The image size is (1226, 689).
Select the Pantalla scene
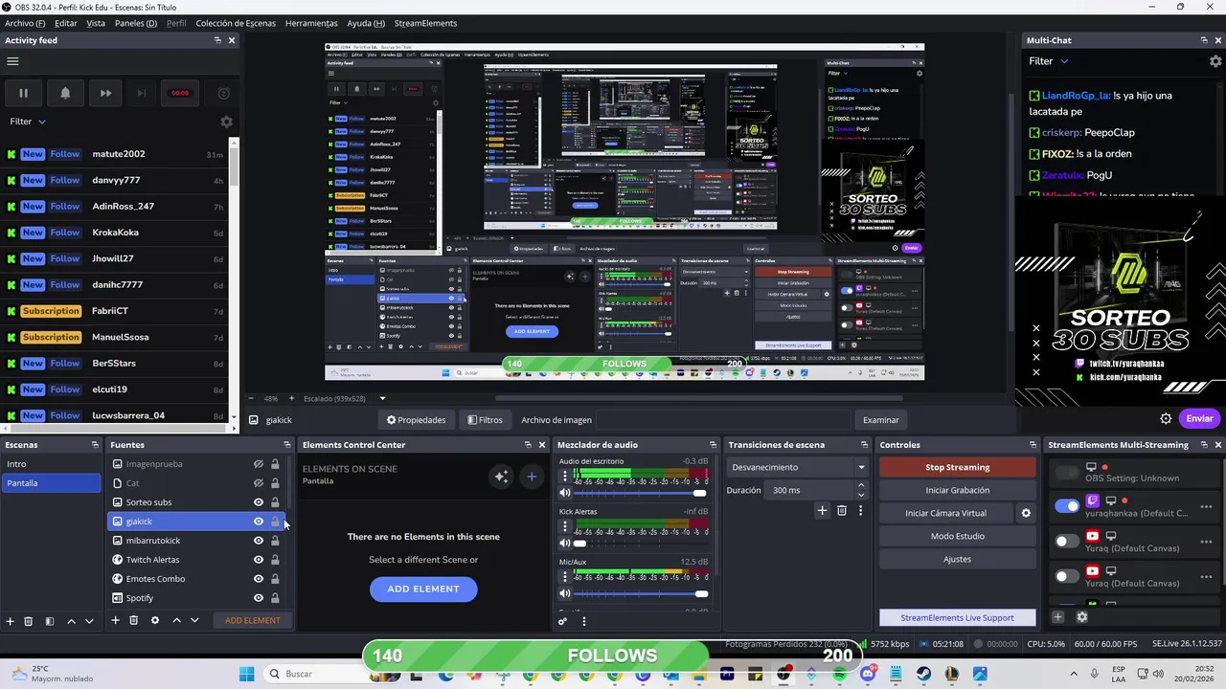(51, 483)
